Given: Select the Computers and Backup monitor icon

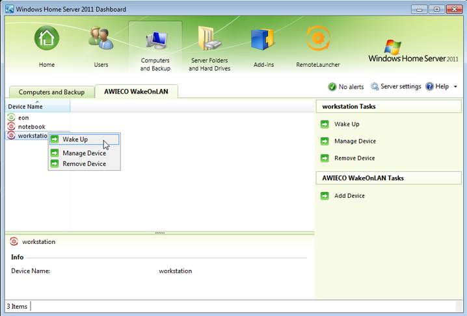Looking at the screenshot, I should pyautogui.click(x=156, y=40).
